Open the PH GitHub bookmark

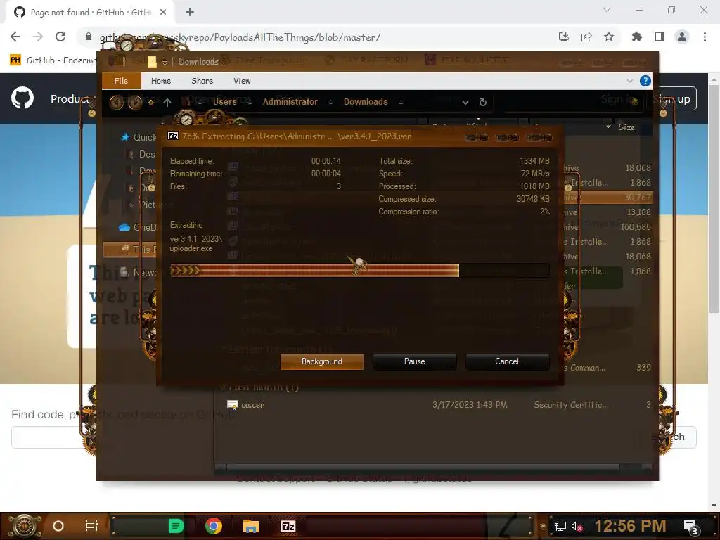(x=54, y=60)
